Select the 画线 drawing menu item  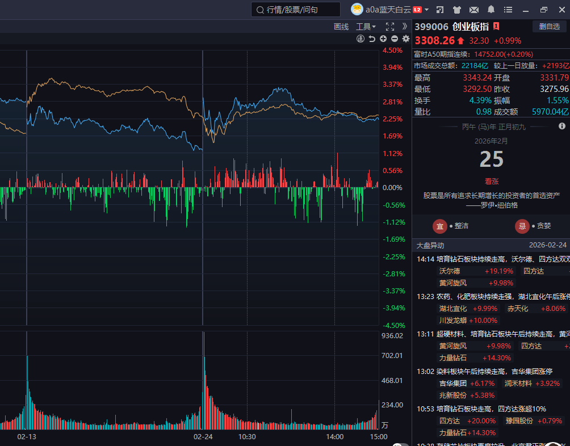click(x=341, y=27)
